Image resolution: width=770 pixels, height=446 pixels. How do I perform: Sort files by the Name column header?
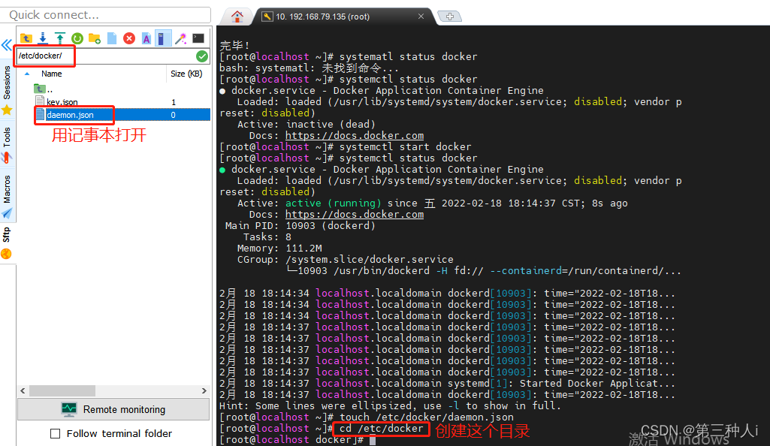[x=52, y=74]
